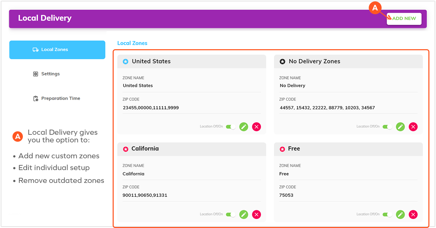Viewport: 436px width, 228px height.
Task: Disable the location switch for No Delivery Zones
Action: (387, 126)
